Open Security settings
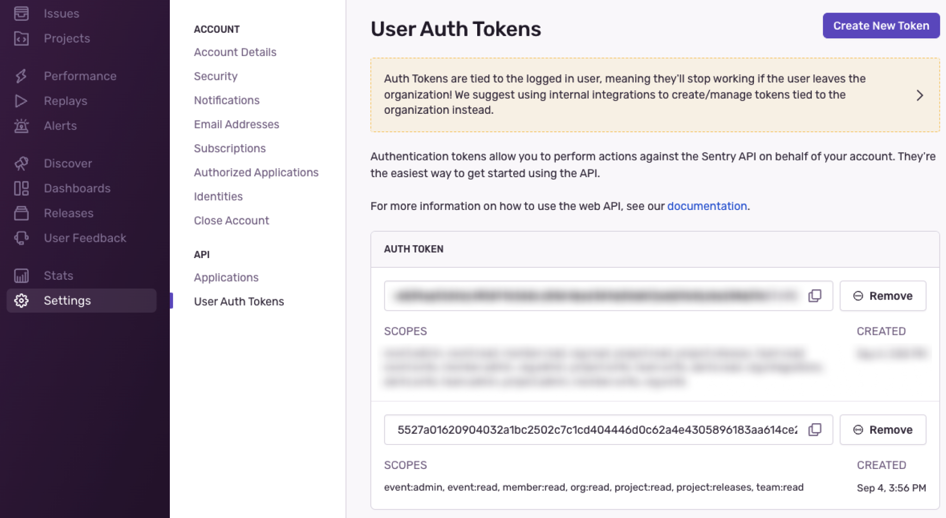946x518 pixels. [x=216, y=76]
